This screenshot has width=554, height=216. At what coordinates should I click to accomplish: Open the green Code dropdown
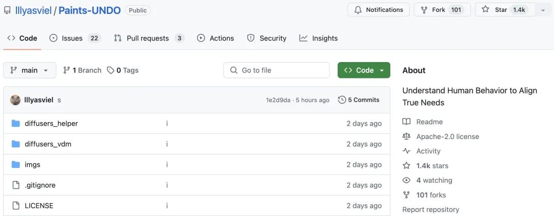pyautogui.click(x=364, y=70)
